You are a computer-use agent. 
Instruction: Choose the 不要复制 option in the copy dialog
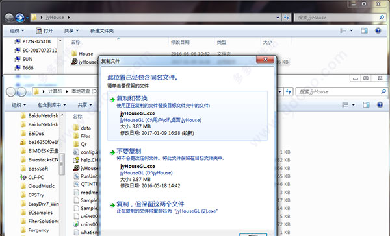tap(187, 169)
